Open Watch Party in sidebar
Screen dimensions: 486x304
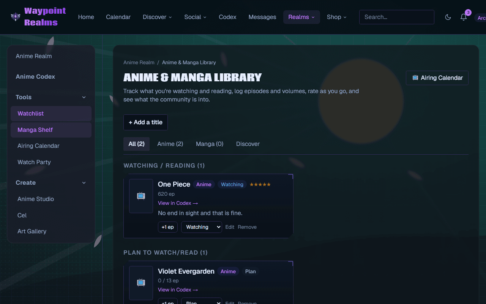[x=51, y=162]
